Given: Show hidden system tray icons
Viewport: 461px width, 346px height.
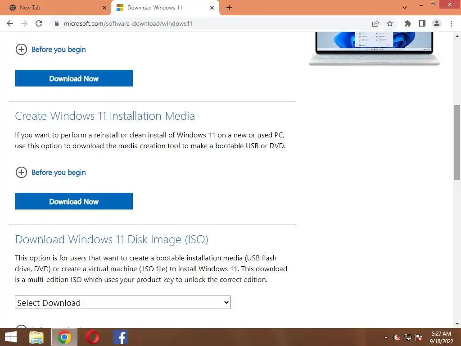Looking at the screenshot, I should (386, 337).
